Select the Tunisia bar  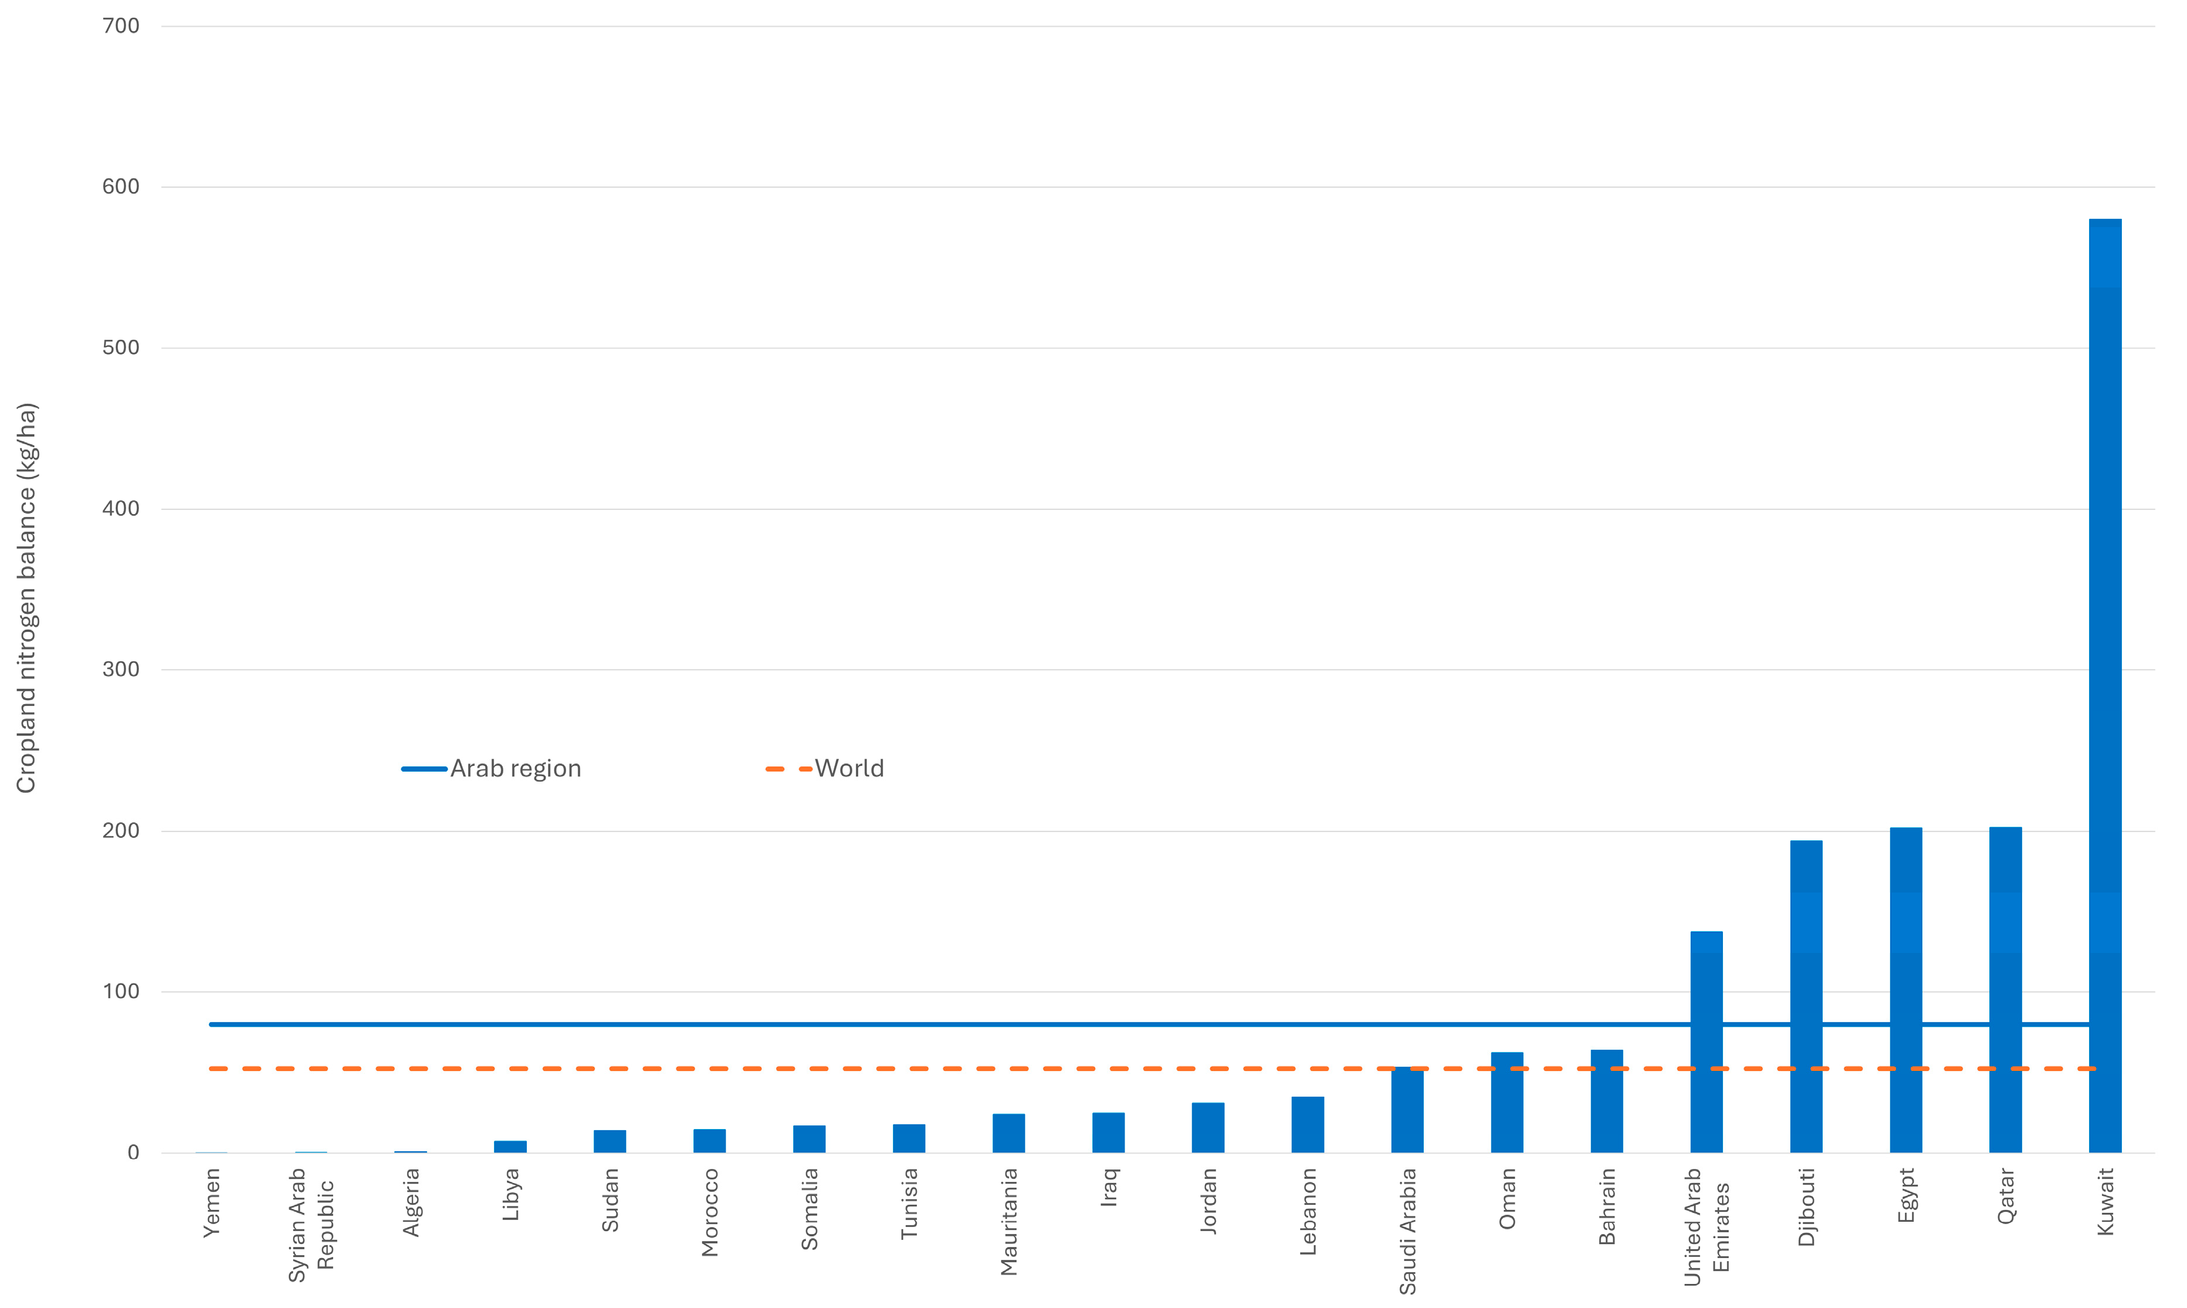909,1138
